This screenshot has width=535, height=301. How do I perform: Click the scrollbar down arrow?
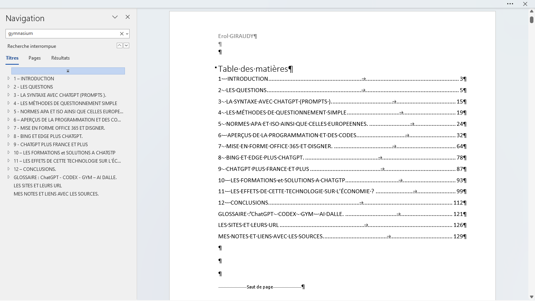point(531,297)
